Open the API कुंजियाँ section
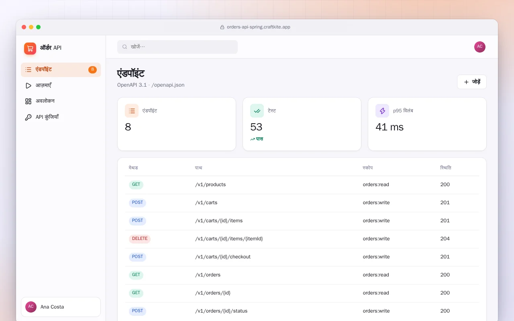Image resolution: width=514 pixels, height=321 pixels. coord(61,118)
